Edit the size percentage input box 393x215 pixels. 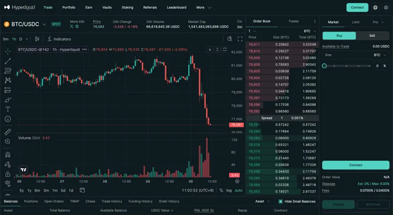(x=381, y=66)
